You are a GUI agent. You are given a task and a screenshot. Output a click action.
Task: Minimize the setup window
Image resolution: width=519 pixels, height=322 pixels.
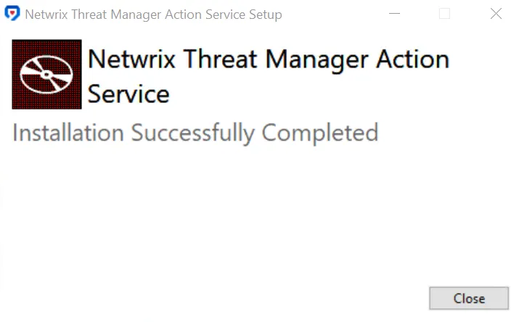click(x=394, y=14)
